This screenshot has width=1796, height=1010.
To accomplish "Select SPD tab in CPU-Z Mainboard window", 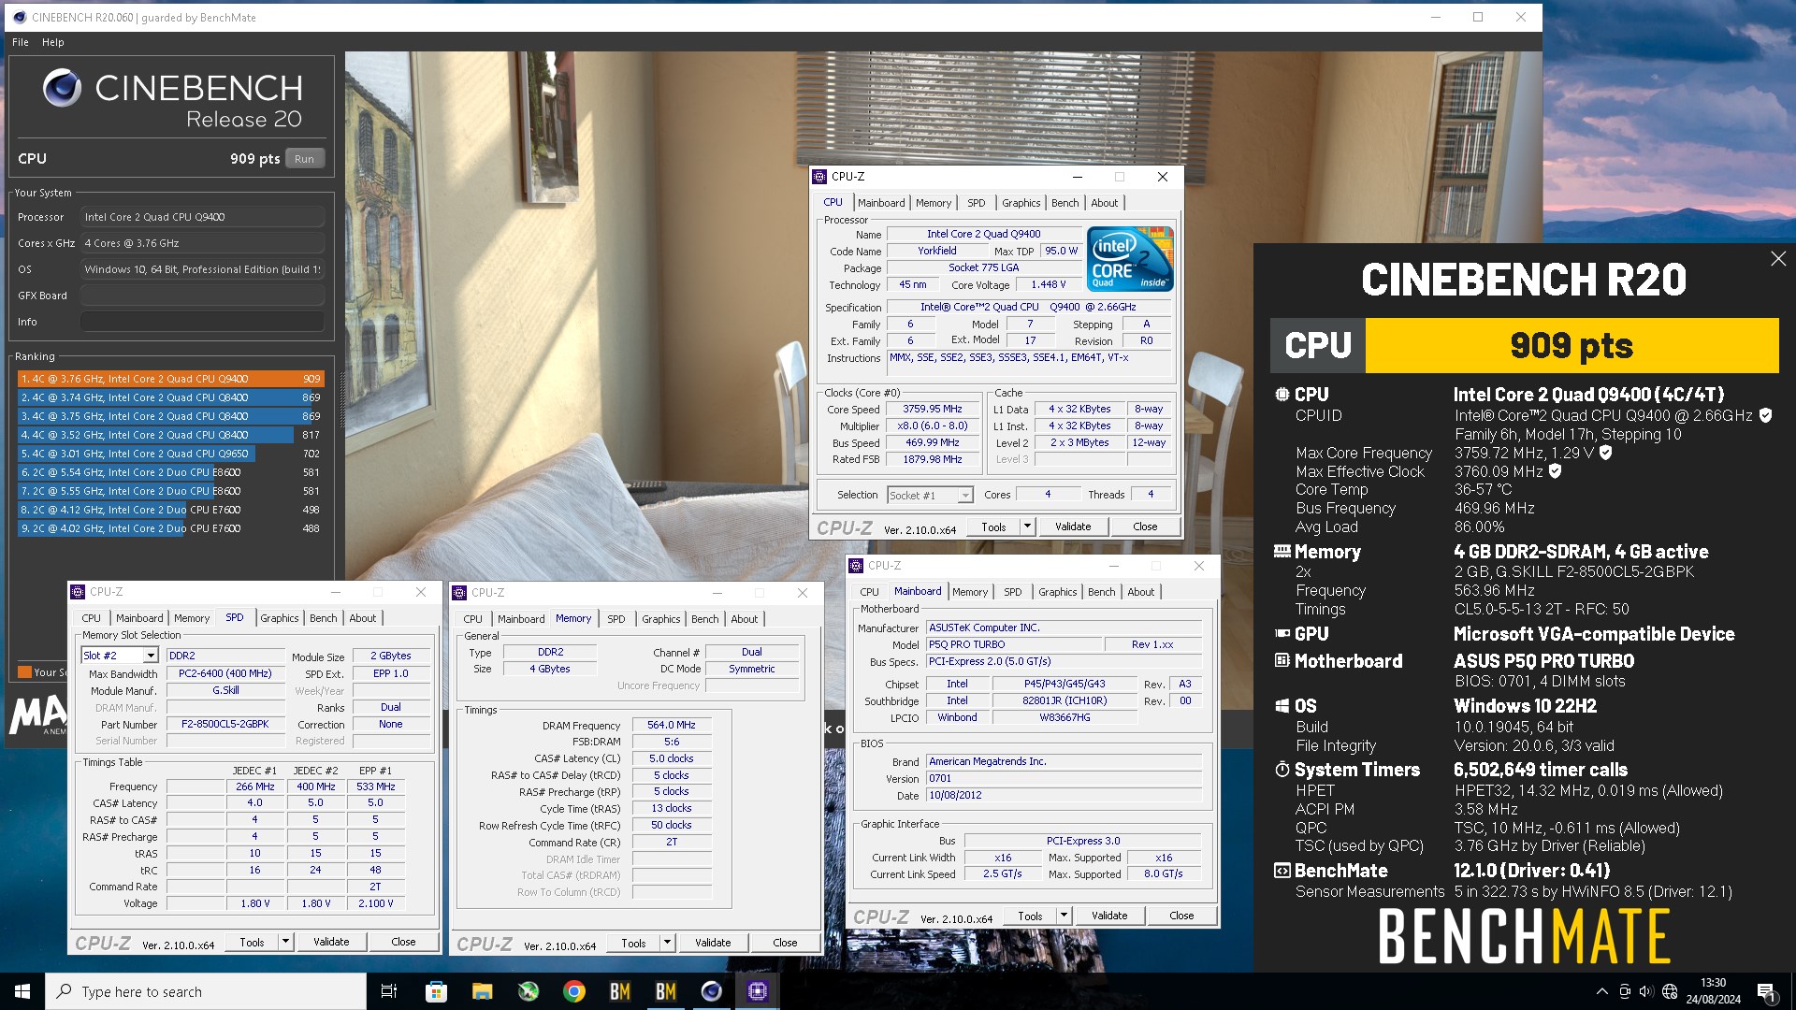I will (1012, 592).
